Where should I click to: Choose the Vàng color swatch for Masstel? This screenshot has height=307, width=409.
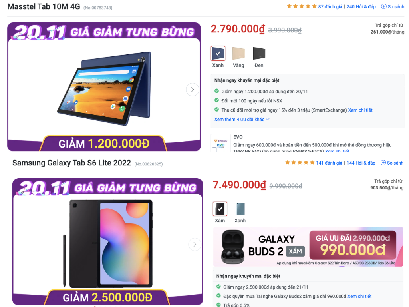(x=238, y=54)
